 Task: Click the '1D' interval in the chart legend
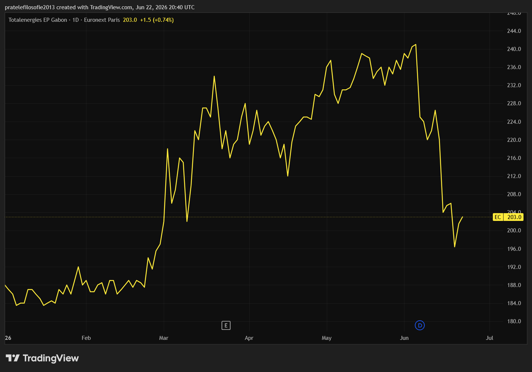[x=75, y=20]
